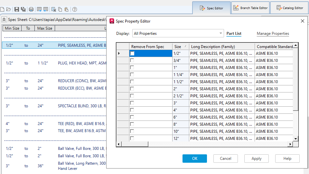The width and height of the screenshot is (309, 174).
Task: Check Remove From Spec for 2 1/2" size
Action: 132,96
